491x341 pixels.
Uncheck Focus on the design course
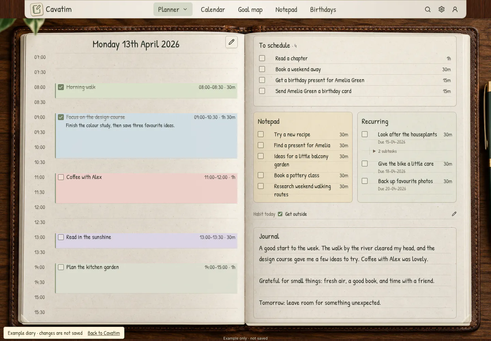pyautogui.click(x=61, y=117)
